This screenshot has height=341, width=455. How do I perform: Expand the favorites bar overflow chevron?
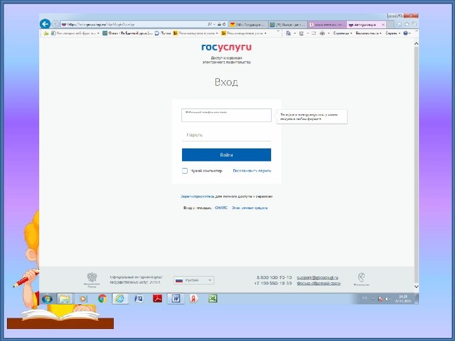pos(278,31)
